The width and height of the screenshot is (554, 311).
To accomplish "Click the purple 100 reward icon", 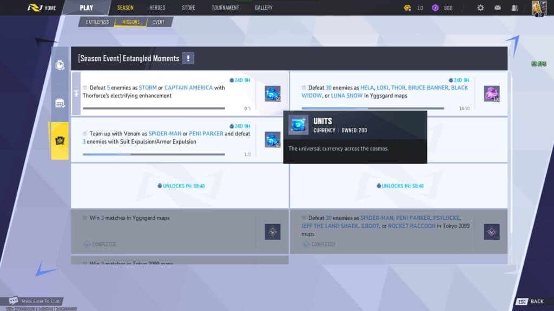I will point(491,93).
